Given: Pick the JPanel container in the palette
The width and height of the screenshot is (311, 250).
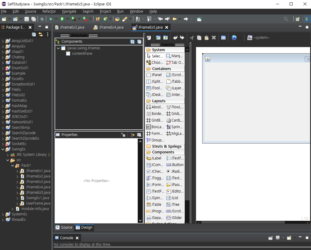Looking at the screenshot, I should 154,75.
